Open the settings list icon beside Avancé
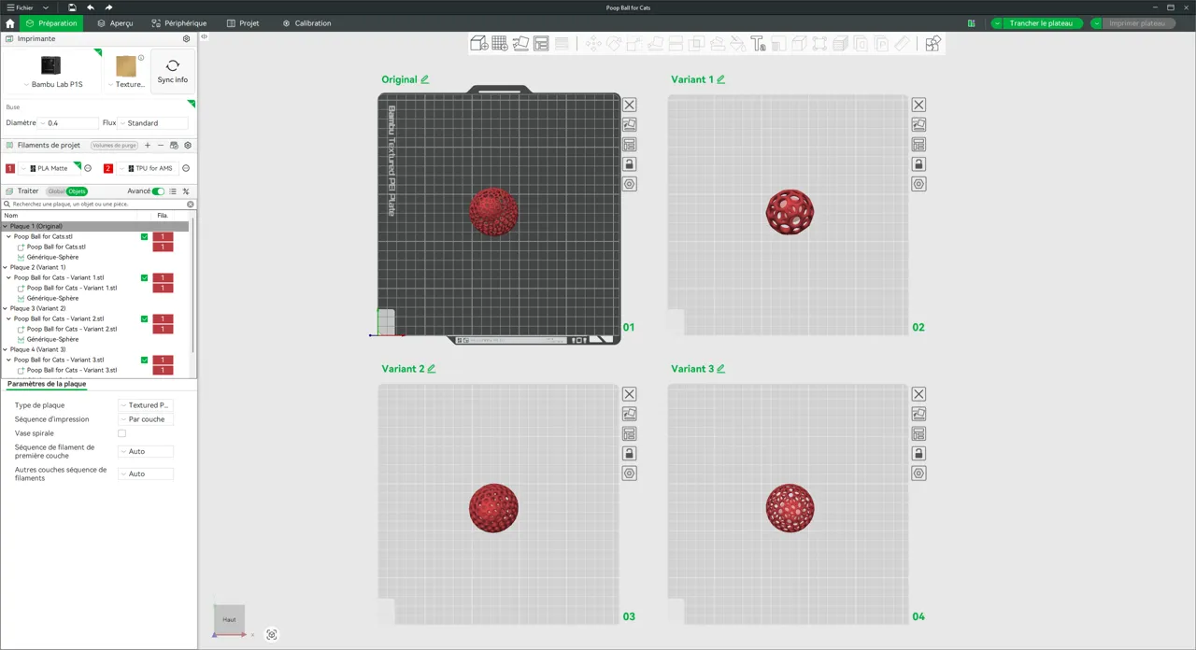The width and height of the screenshot is (1196, 650). coord(173,191)
